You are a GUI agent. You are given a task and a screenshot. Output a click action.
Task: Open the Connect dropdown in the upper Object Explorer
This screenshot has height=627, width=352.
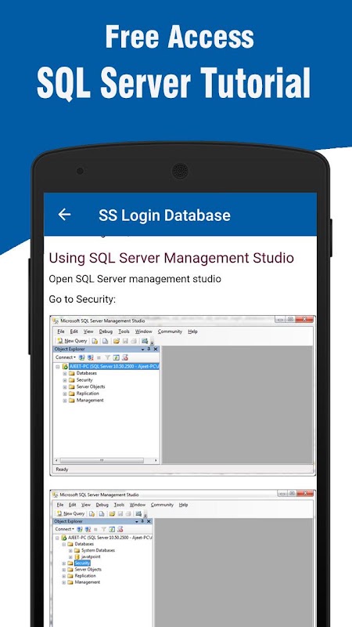[66, 357]
